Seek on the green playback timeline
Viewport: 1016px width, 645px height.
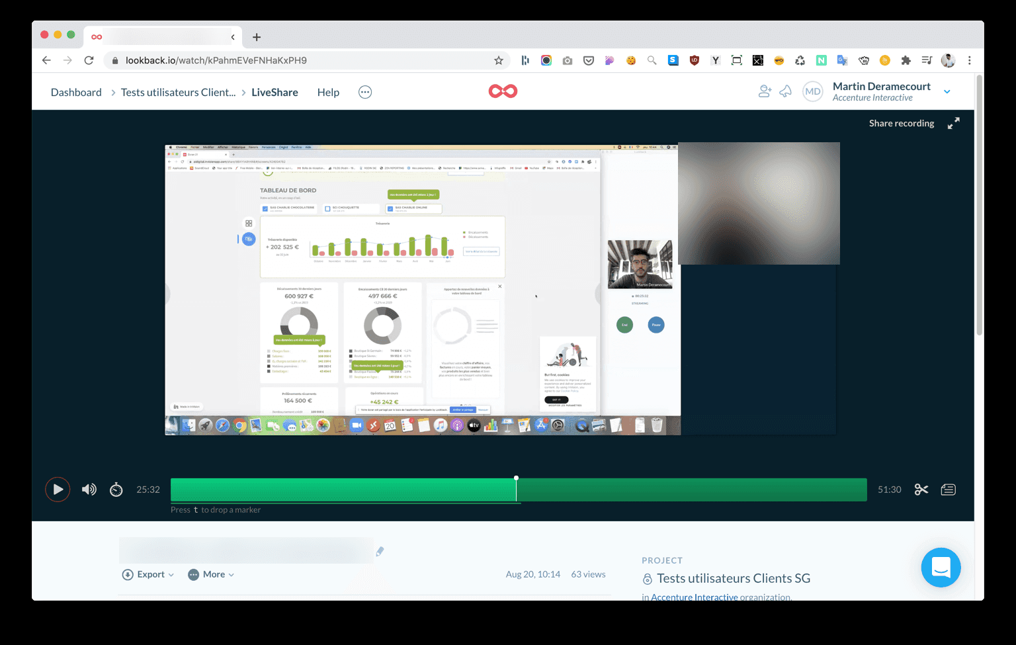(519, 490)
